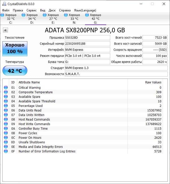
Task: Click the Буква тома field G:
Action: click(x=88, y=62)
